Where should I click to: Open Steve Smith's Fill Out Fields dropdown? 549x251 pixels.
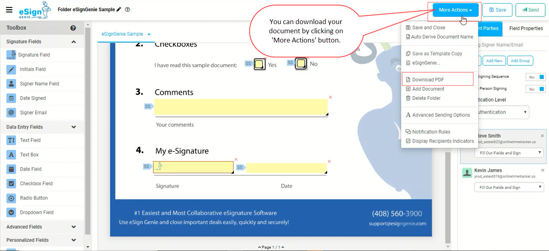pyautogui.click(x=509, y=153)
